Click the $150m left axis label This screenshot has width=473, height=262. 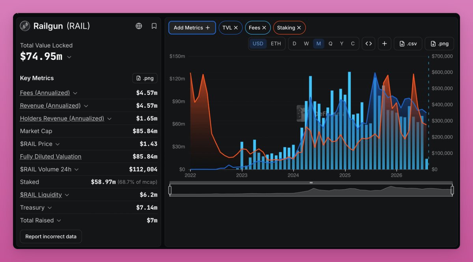tap(177, 56)
